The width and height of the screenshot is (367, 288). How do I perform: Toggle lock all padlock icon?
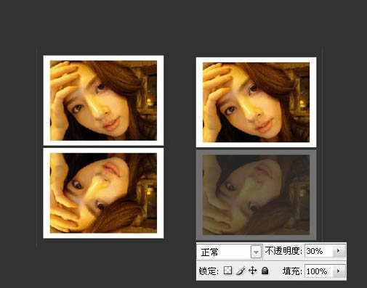(x=265, y=271)
